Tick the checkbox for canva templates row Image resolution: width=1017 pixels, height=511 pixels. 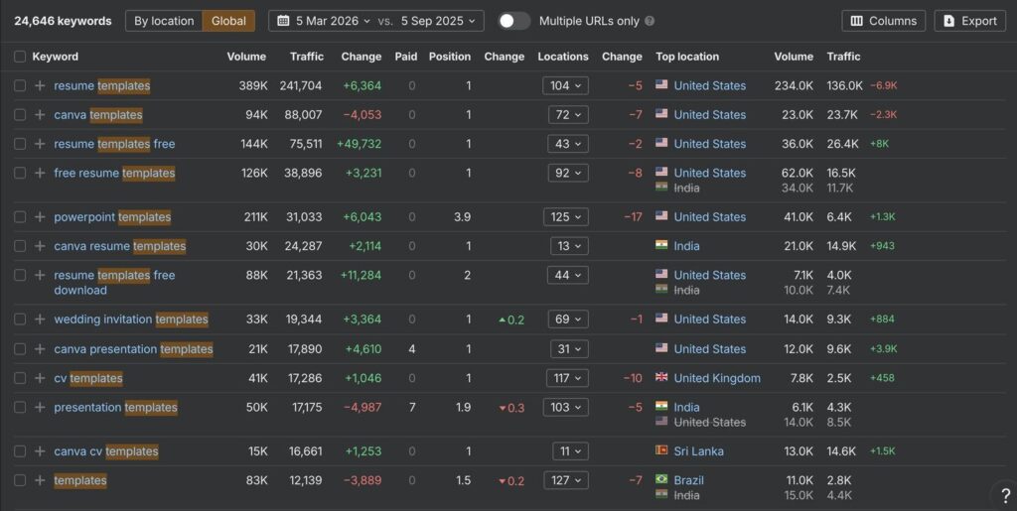[20, 115]
